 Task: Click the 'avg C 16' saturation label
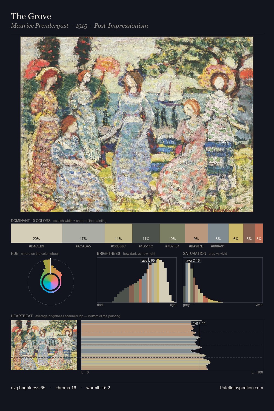[193, 261]
